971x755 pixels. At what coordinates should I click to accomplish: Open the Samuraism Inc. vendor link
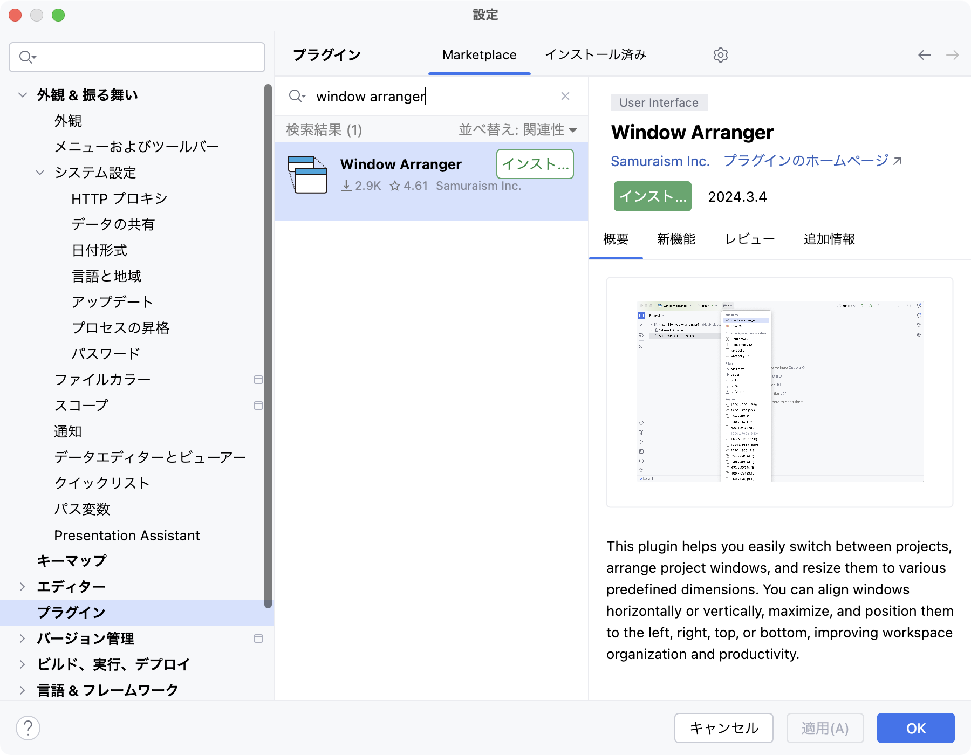tap(660, 161)
